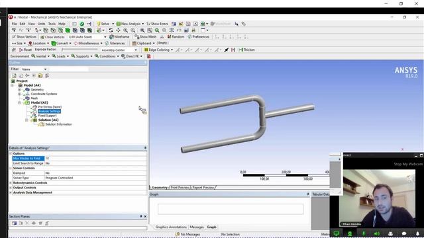The height and width of the screenshot is (238, 424).
Task: Select the Vertex selection filter icon
Action: [x=46, y=30]
